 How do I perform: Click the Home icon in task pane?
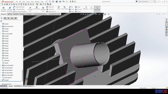tap(166, 19)
